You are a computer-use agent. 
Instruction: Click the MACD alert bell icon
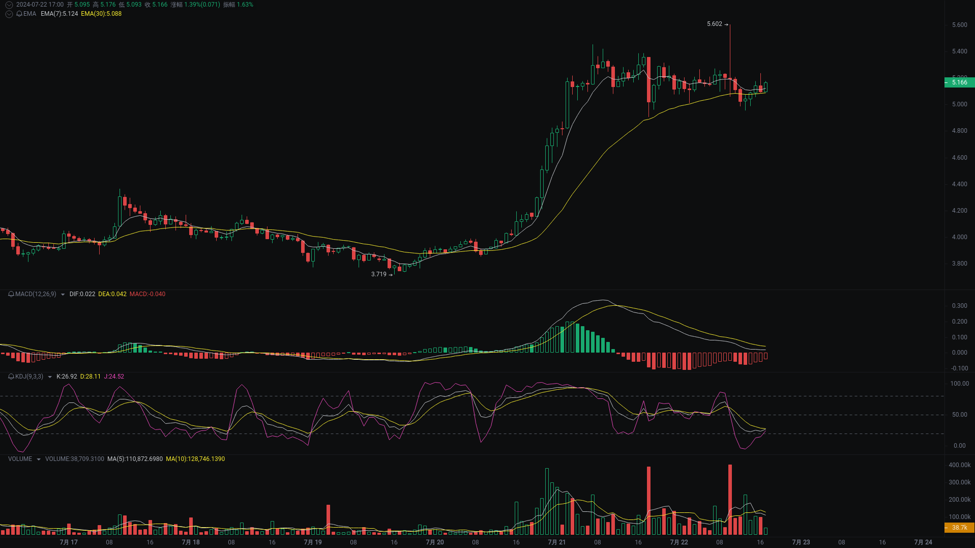point(11,294)
